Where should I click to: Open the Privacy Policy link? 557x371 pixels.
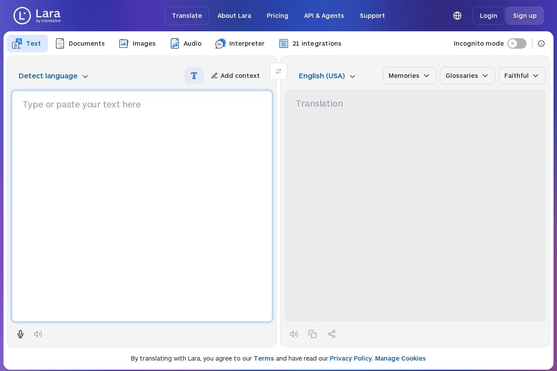coord(351,358)
